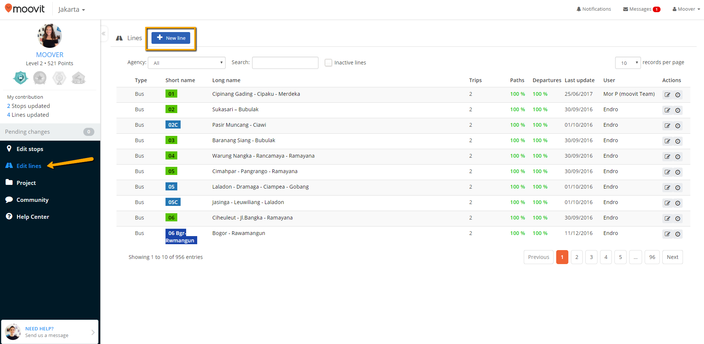Open Community in sidebar
Viewport: 704px width, 344px height.
(x=32, y=200)
